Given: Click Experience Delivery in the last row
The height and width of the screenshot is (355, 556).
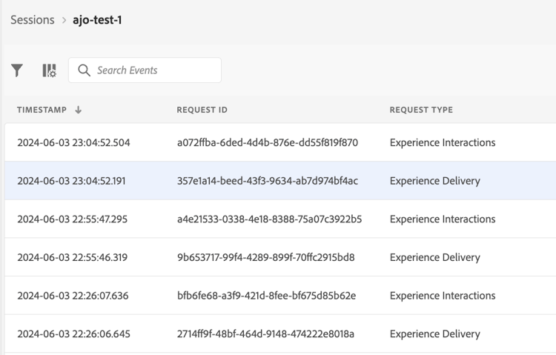Looking at the screenshot, I should [434, 334].
